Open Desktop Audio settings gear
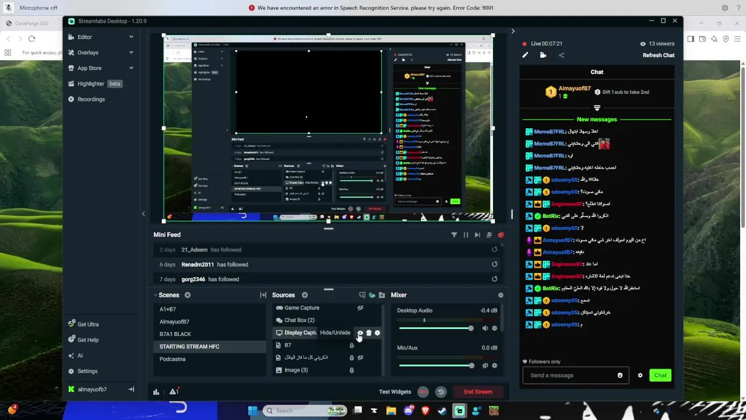 (x=495, y=328)
